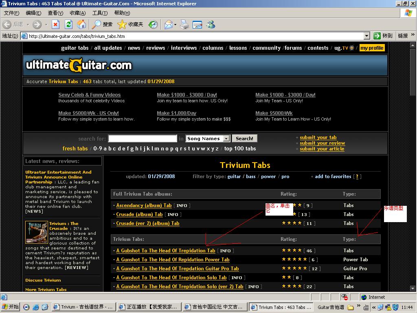The width and height of the screenshot is (417, 313).
Task: Open 工具(T) menu
Action: coord(100,13)
